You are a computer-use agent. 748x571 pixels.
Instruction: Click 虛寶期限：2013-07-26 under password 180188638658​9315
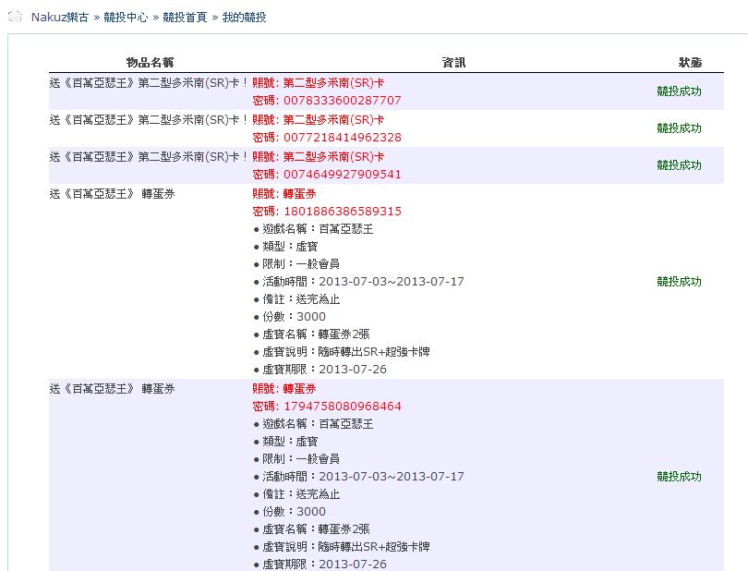coord(324,370)
